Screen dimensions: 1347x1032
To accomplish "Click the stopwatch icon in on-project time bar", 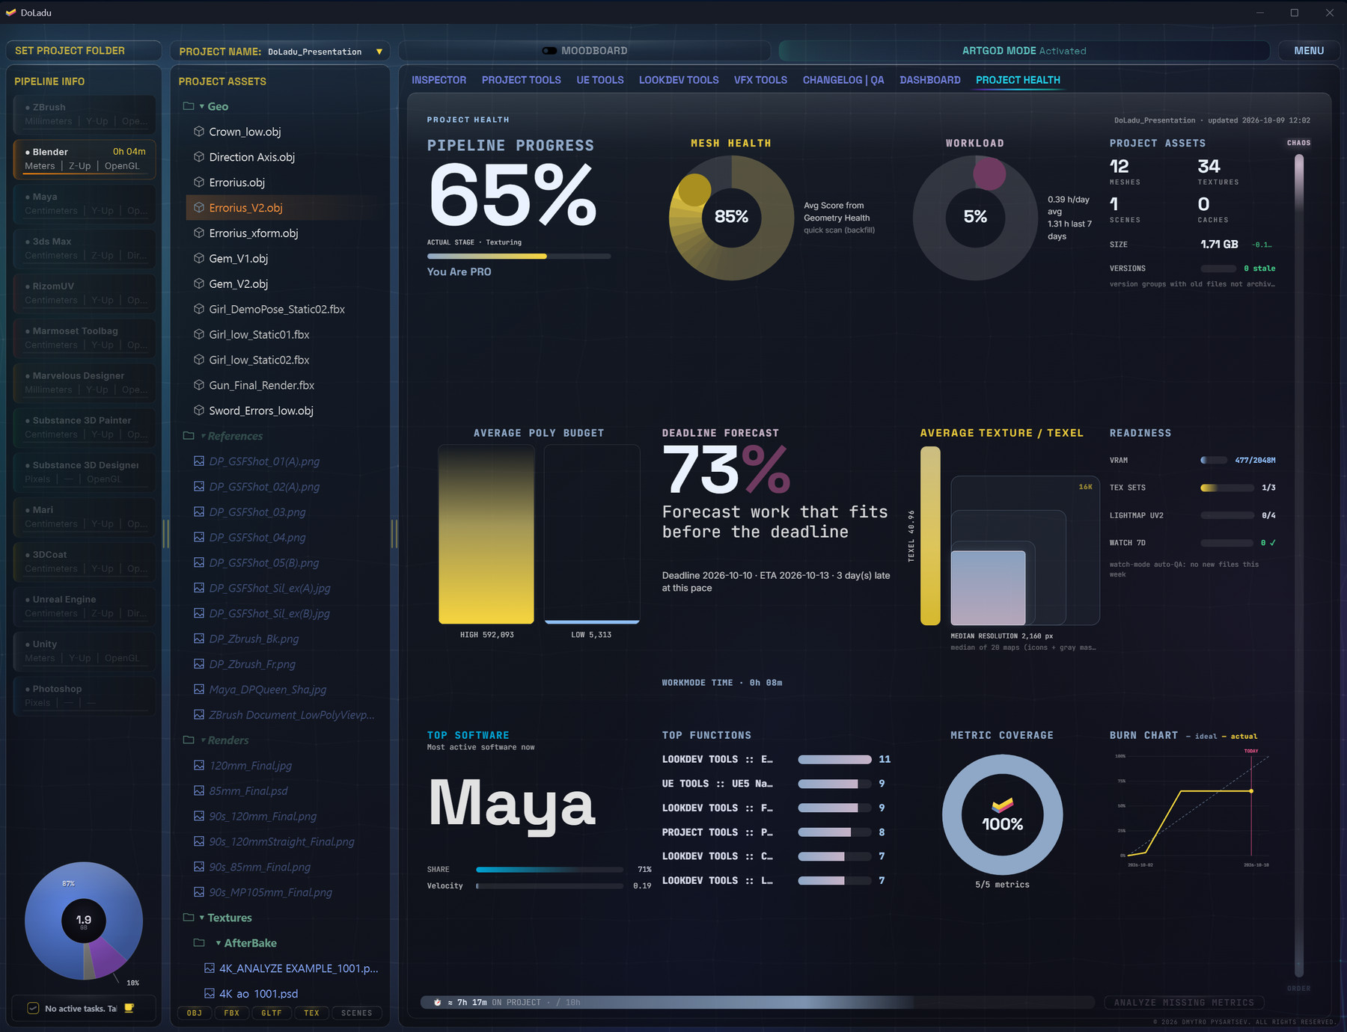I will 438,1002.
